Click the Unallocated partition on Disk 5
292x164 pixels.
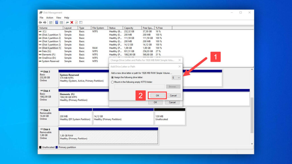170,117
